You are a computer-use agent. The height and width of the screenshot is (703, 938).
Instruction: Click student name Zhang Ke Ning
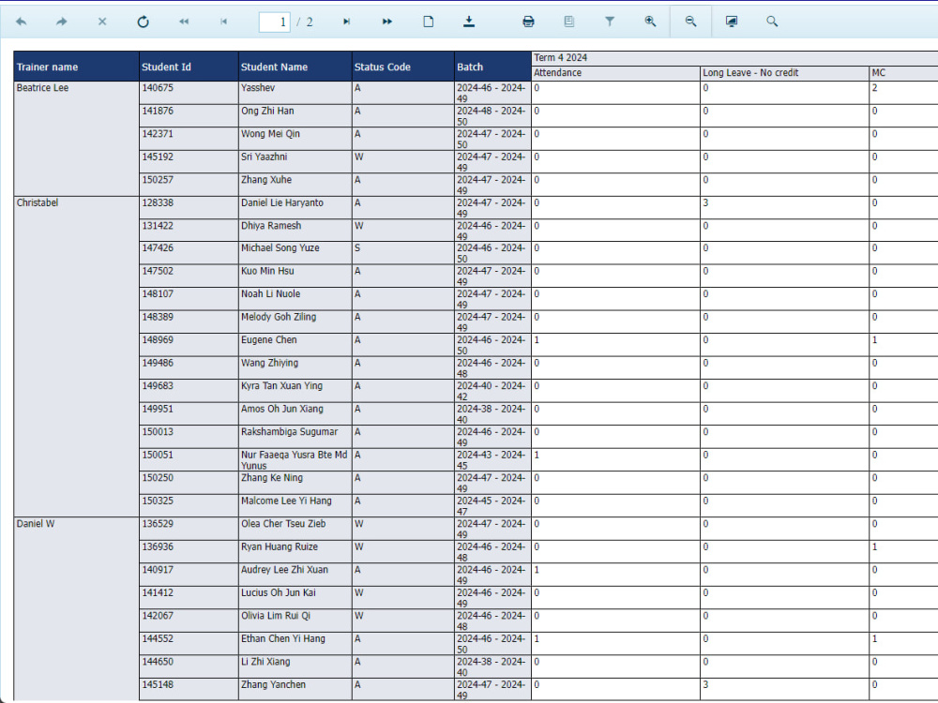pyautogui.click(x=272, y=478)
